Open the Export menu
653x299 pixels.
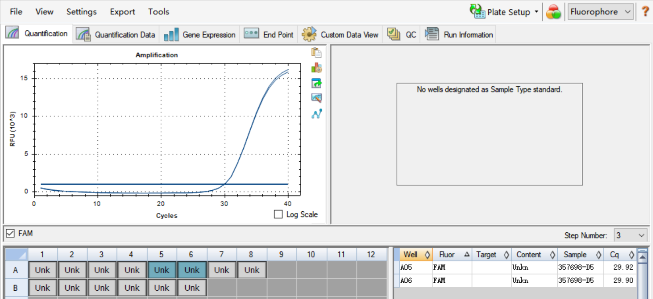[123, 12]
